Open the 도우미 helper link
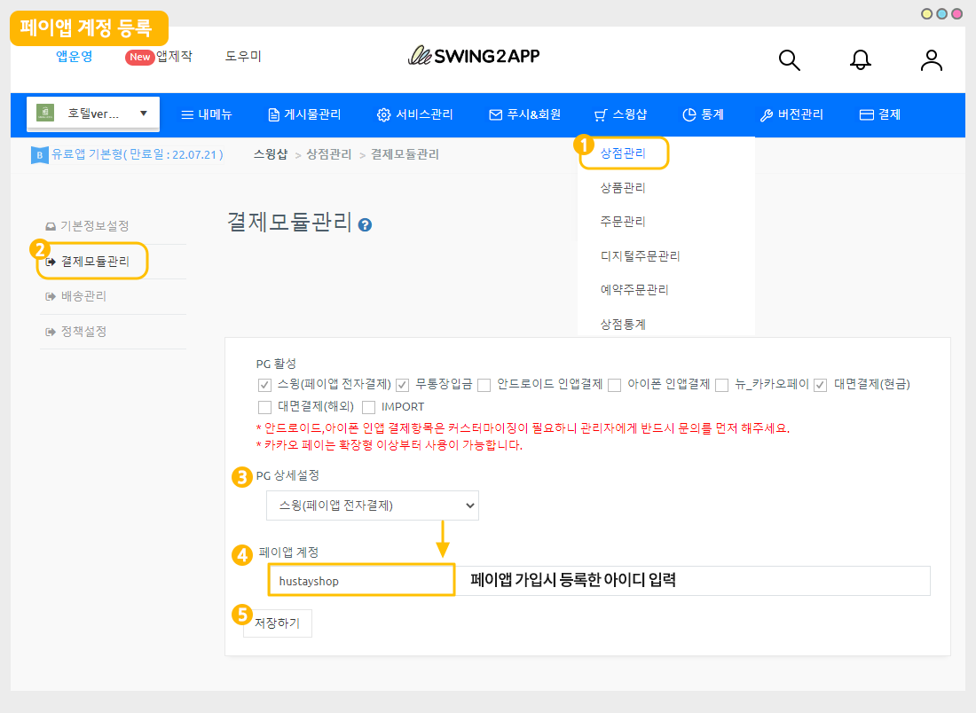Image resolution: width=976 pixels, height=713 pixels. pos(243,56)
